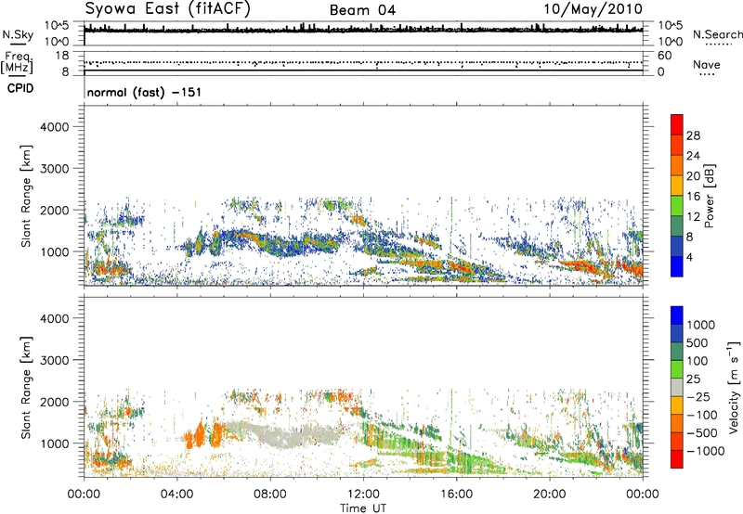
Task: Click the noise trace in the N.Sky strip
Action: [363, 30]
